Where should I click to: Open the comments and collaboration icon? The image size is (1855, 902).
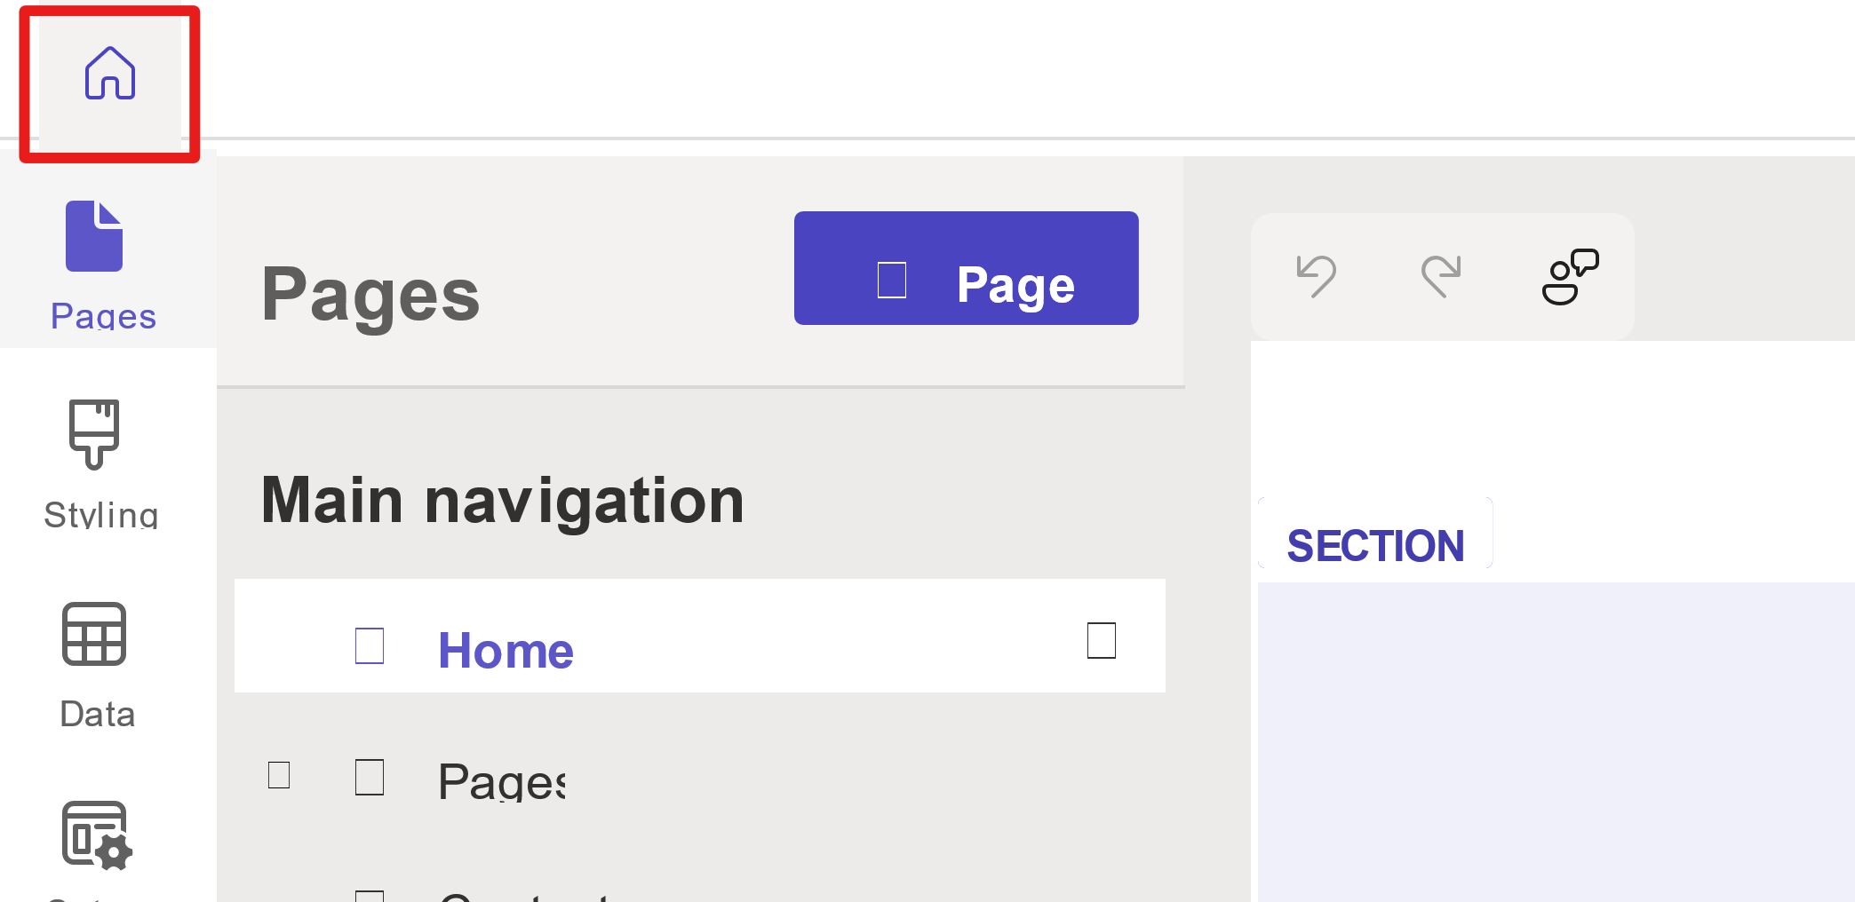click(1568, 275)
